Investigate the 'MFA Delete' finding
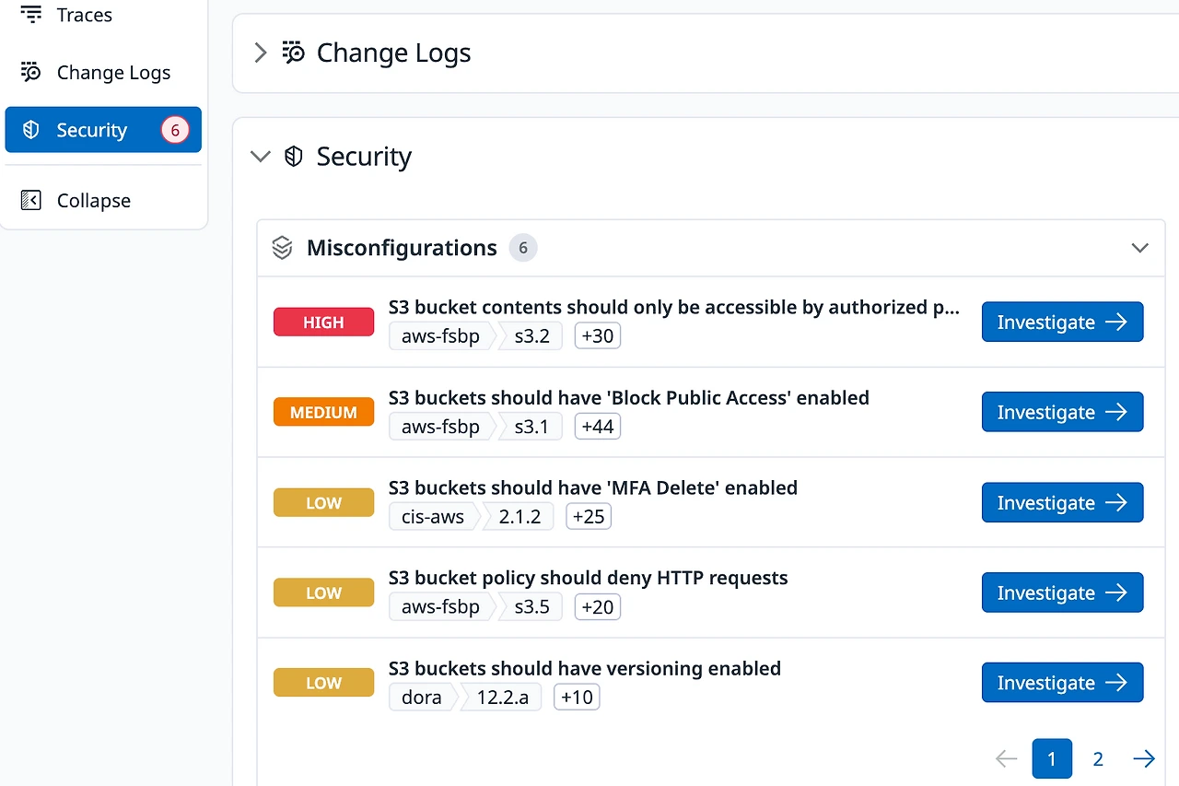The width and height of the screenshot is (1179, 786). click(x=1062, y=502)
